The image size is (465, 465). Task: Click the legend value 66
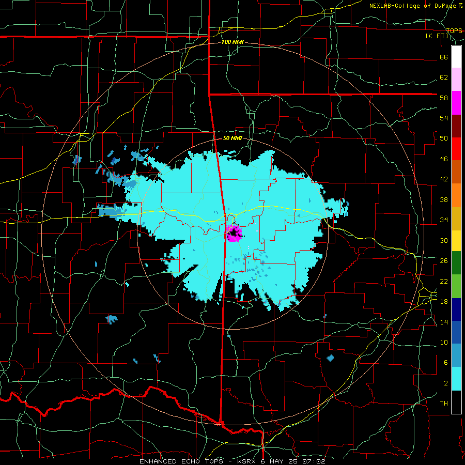(x=444, y=57)
